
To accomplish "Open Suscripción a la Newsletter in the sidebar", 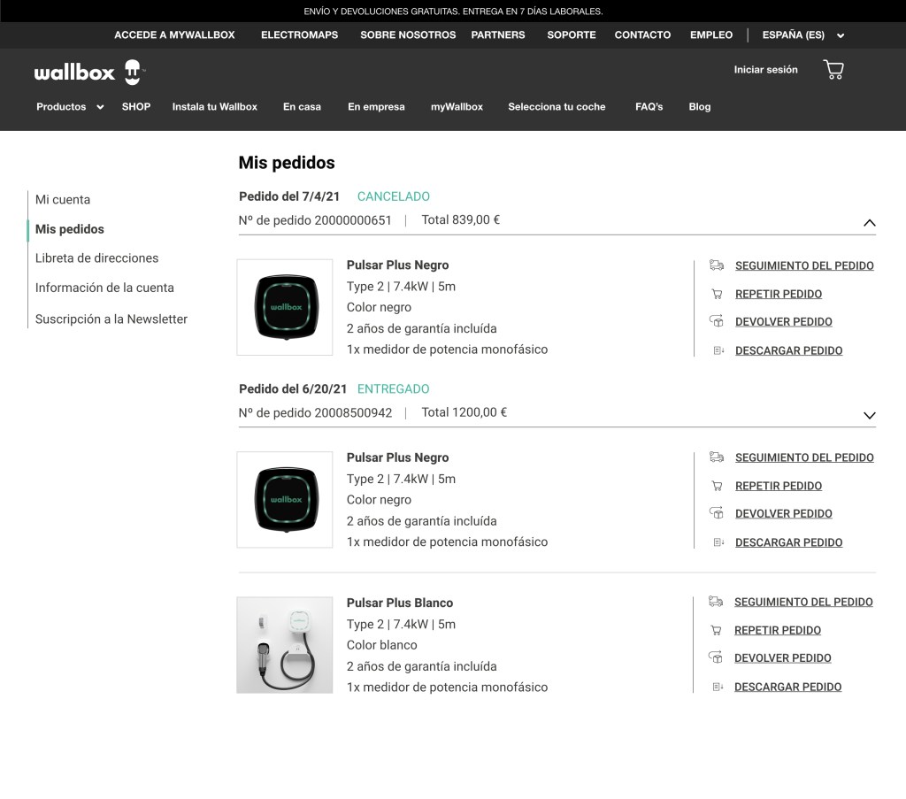I will coord(111,319).
